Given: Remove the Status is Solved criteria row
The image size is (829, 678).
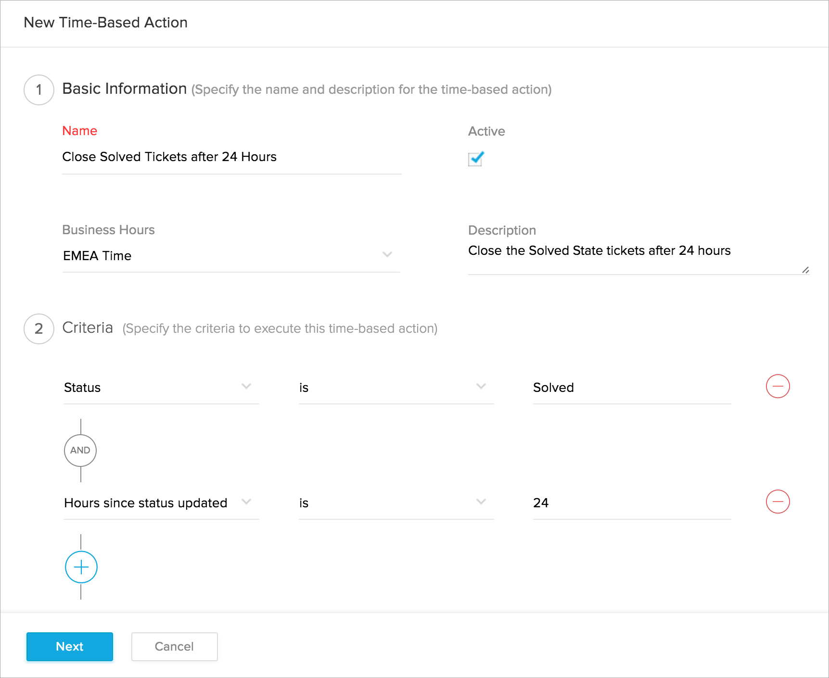Looking at the screenshot, I should pos(778,386).
